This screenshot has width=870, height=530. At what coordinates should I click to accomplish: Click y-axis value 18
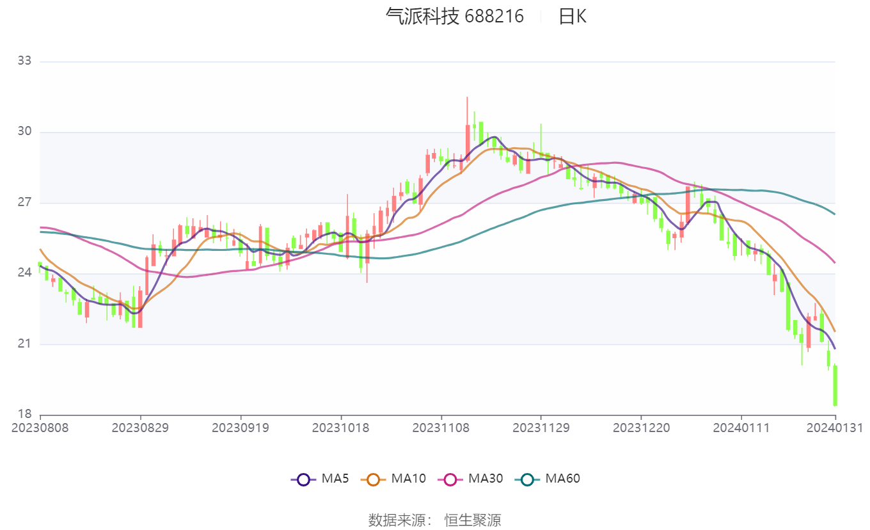point(24,415)
